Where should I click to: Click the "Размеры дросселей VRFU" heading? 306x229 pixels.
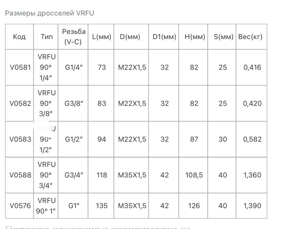pyautogui.click(x=50, y=13)
